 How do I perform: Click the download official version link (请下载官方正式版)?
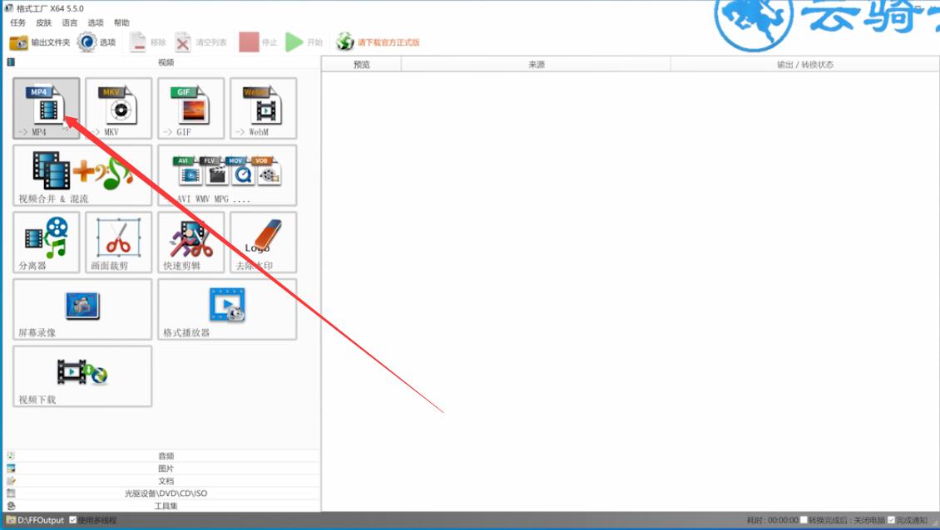tap(388, 42)
